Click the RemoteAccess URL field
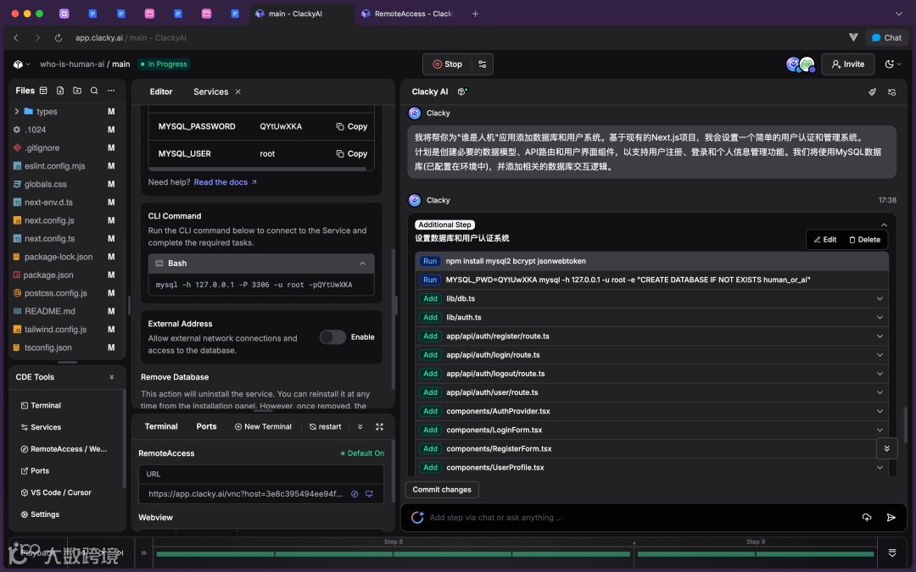 [x=245, y=494]
